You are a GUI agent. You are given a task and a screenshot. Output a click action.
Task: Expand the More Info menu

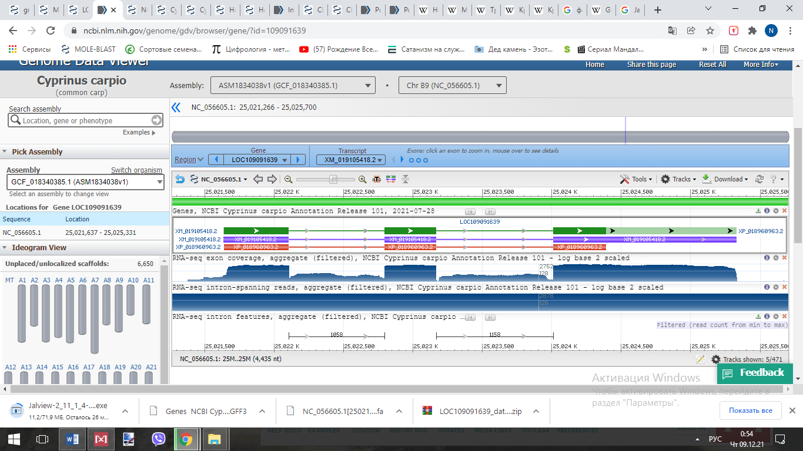coord(761,65)
